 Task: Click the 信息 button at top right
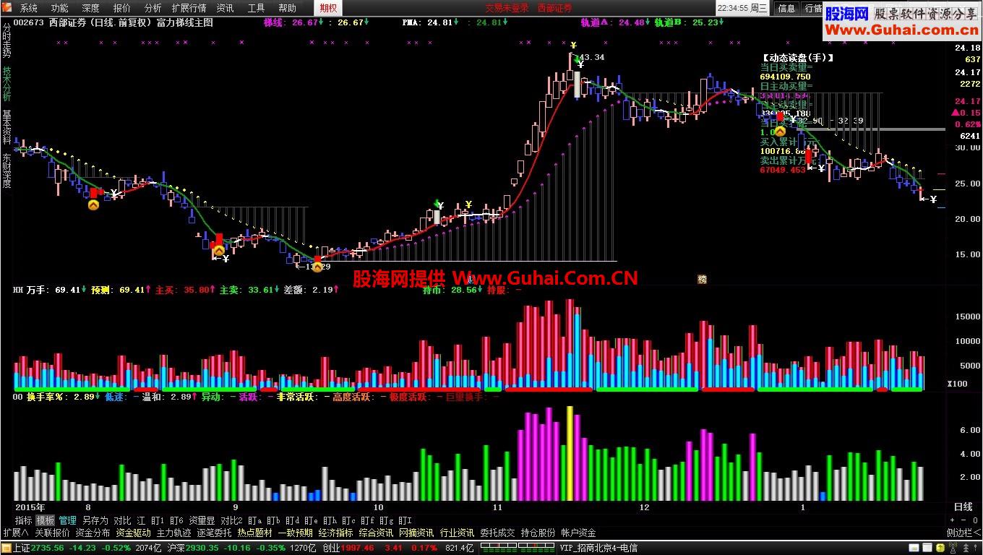(786, 8)
